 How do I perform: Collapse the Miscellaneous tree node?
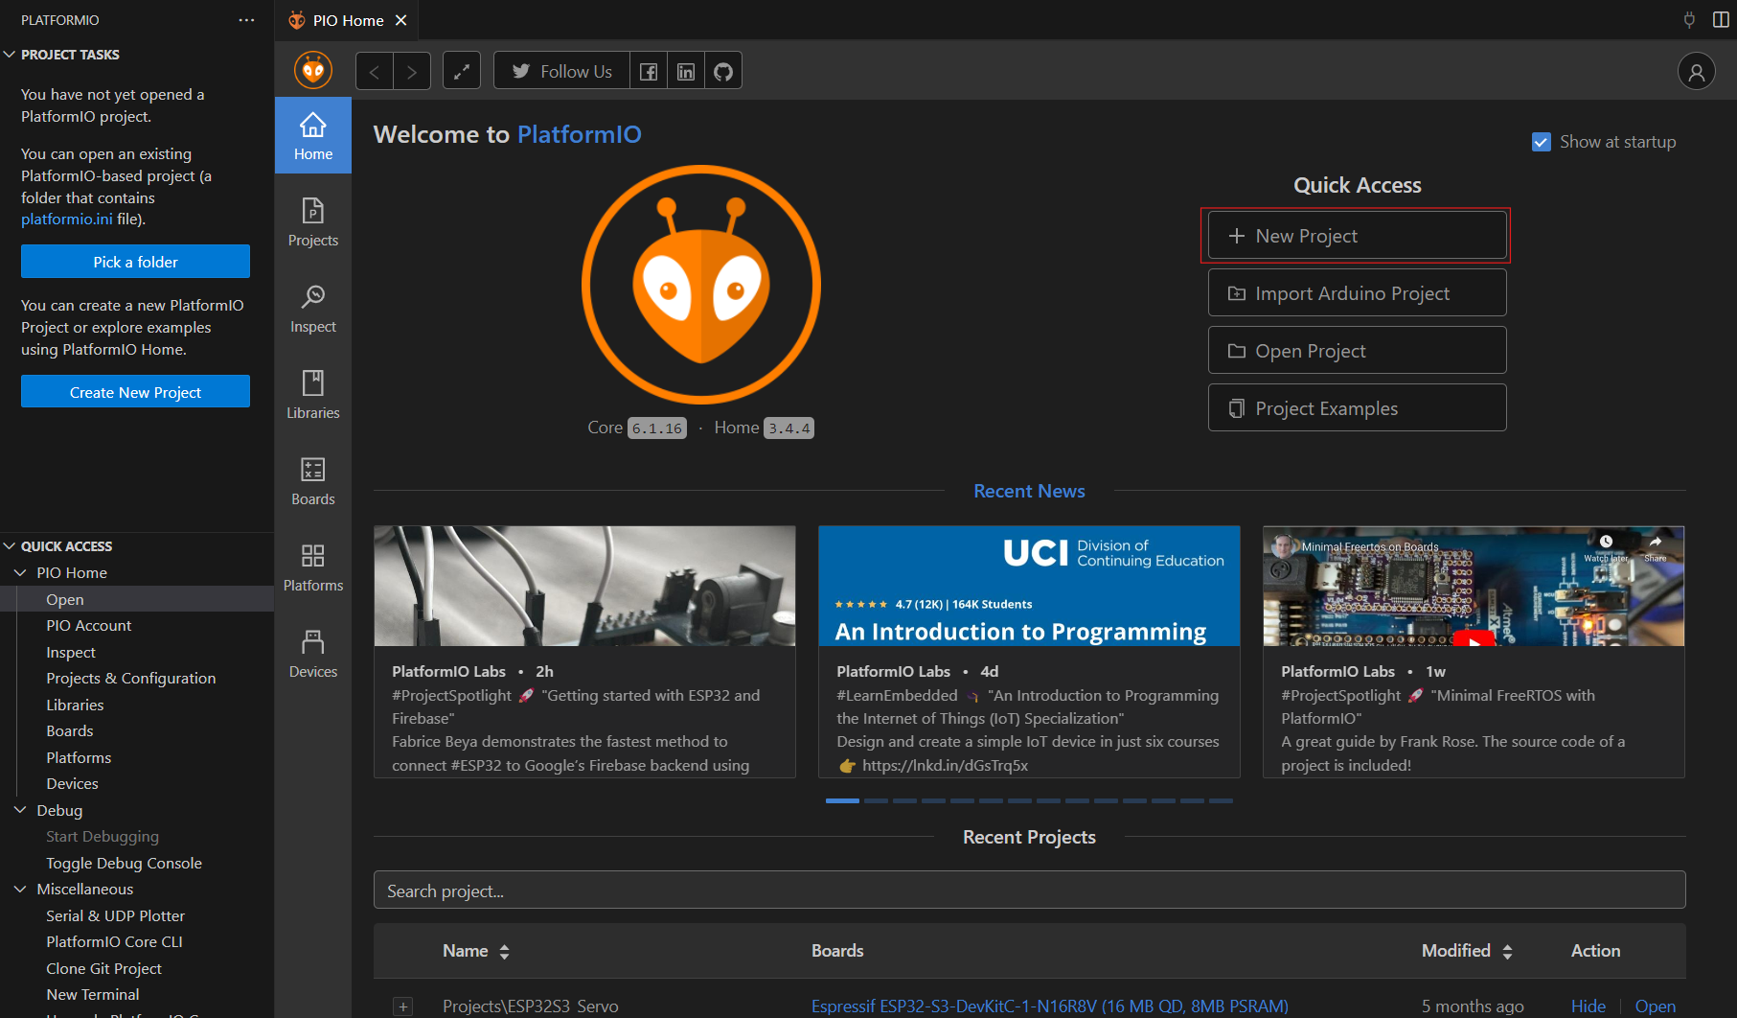click(x=20, y=890)
